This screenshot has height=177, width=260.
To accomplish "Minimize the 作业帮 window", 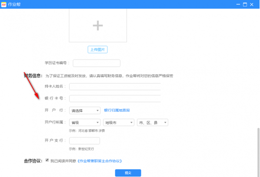I will pos(238,4).
